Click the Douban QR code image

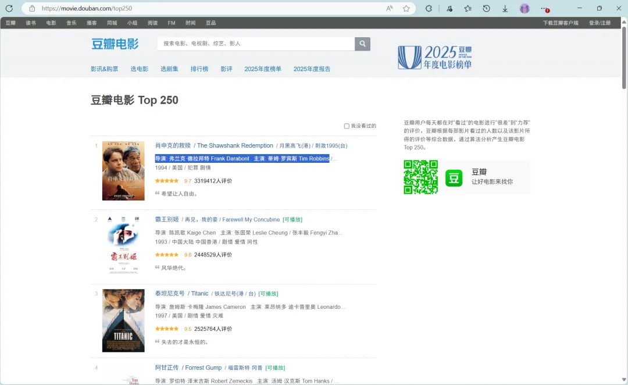(420, 177)
